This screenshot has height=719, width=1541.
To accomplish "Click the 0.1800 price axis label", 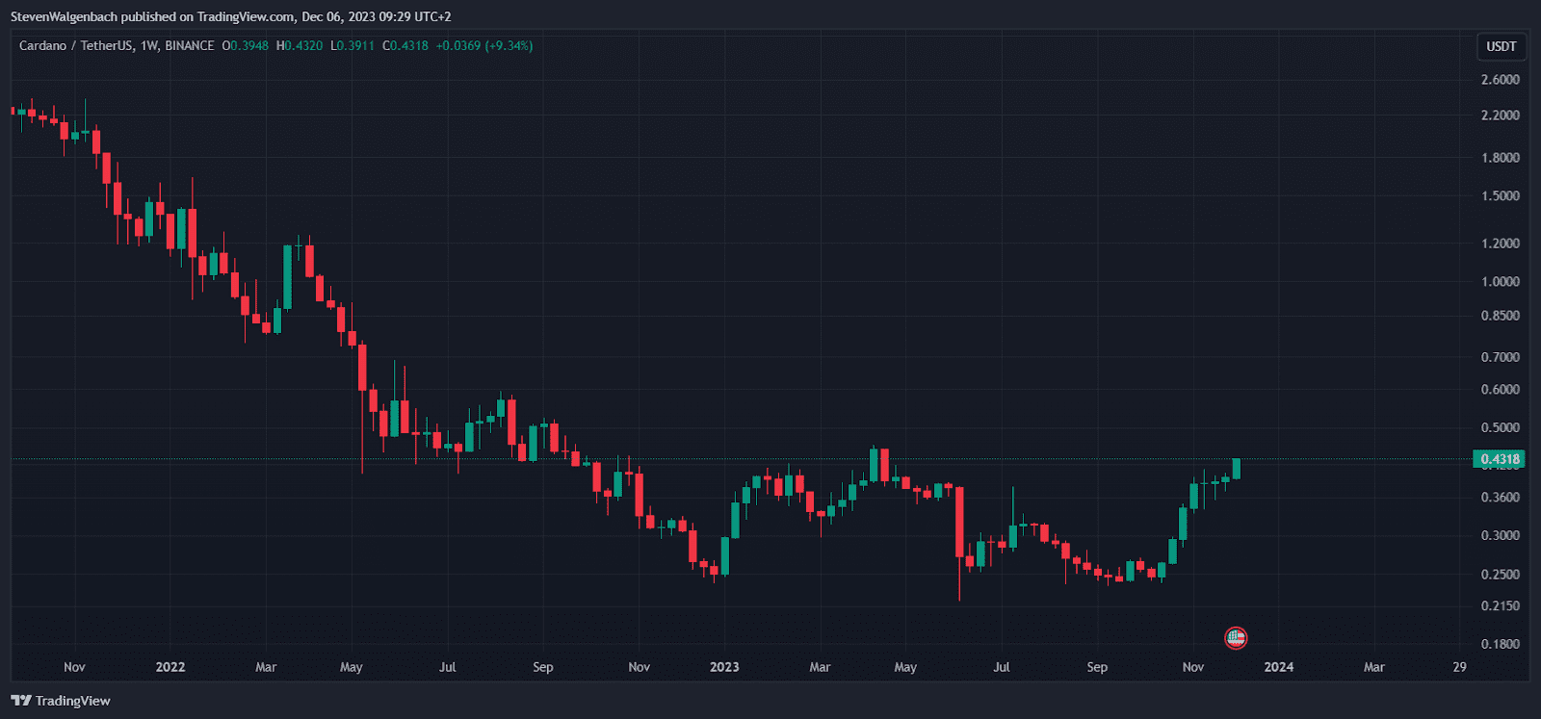I will point(1501,645).
